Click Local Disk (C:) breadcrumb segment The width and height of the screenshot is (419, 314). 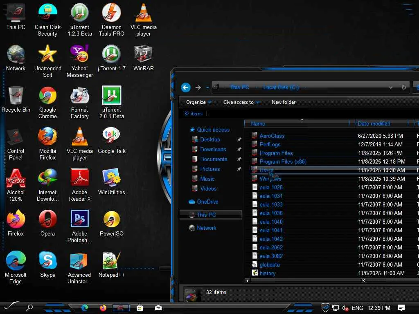point(281,87)
